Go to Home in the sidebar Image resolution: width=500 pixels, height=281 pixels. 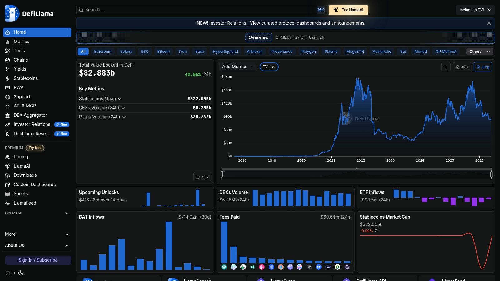[37, 32]
